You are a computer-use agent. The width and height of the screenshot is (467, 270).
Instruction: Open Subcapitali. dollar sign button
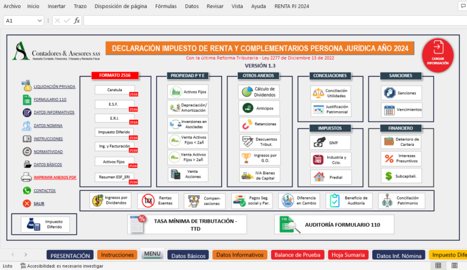coord(401,176)
